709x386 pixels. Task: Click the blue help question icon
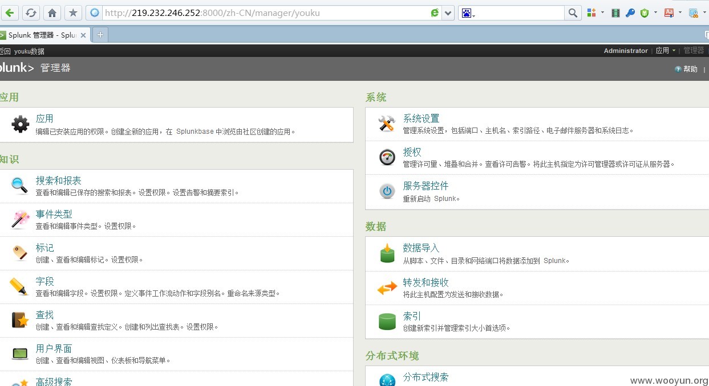[678, 69]
